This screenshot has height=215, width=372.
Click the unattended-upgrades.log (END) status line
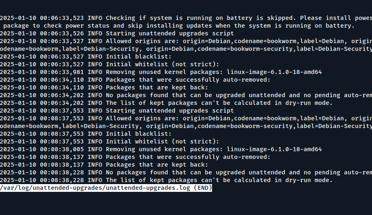tap(106, 188)
